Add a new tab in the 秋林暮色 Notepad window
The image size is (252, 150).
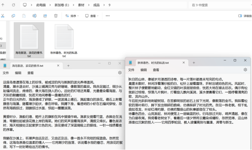point(194,62)
